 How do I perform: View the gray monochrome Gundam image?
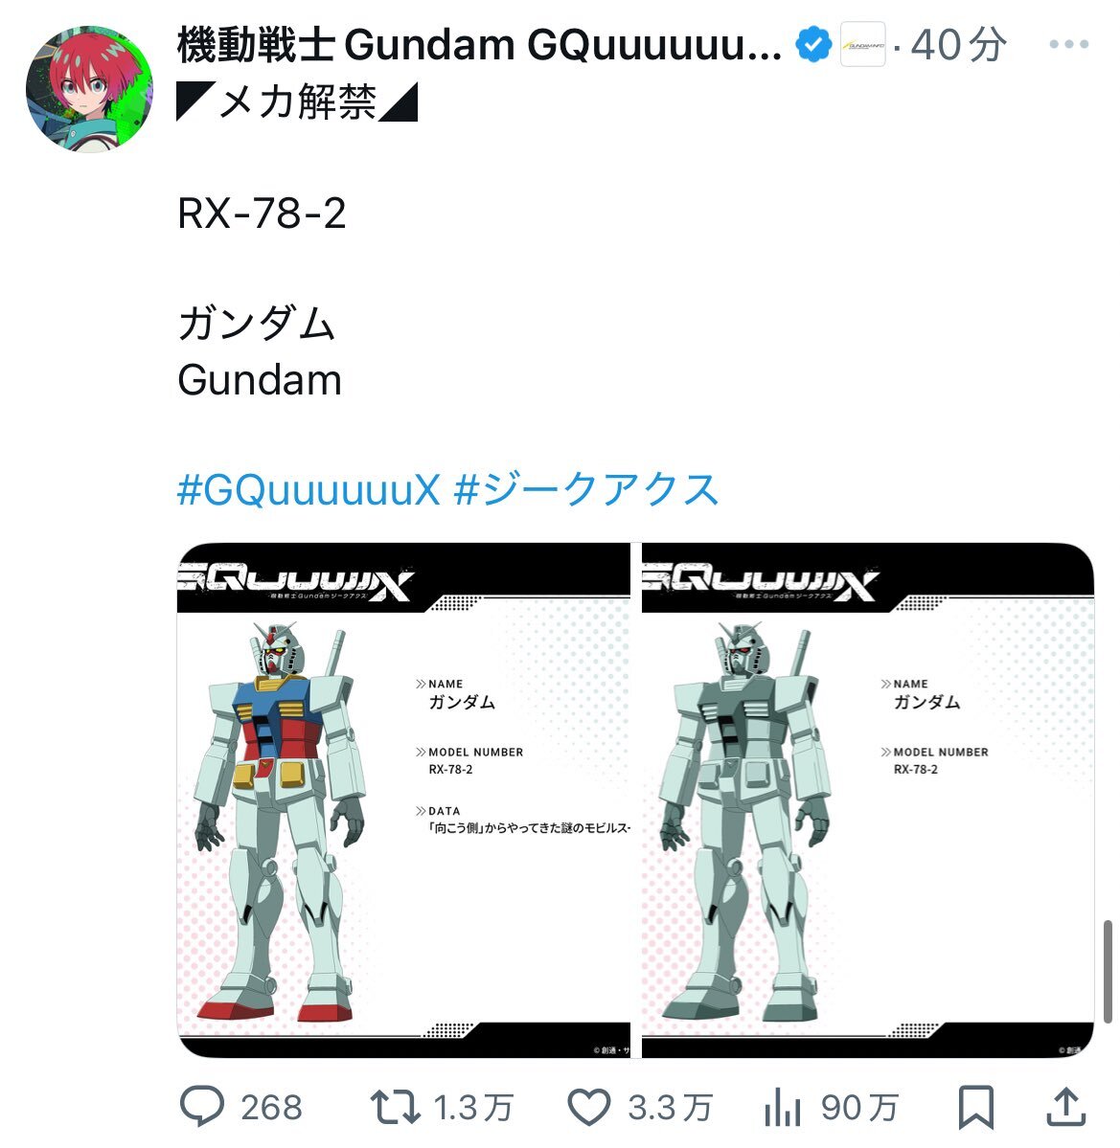pos(868,800)
